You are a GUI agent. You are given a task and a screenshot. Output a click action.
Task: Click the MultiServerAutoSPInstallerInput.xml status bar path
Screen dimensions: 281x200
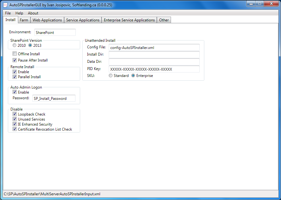(52, 194)
